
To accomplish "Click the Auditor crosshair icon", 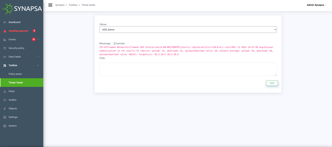I will 5,100.
